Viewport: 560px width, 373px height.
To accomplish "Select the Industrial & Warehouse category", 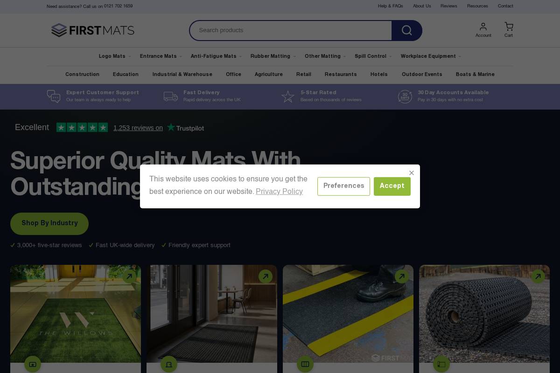I will point(182,74).
